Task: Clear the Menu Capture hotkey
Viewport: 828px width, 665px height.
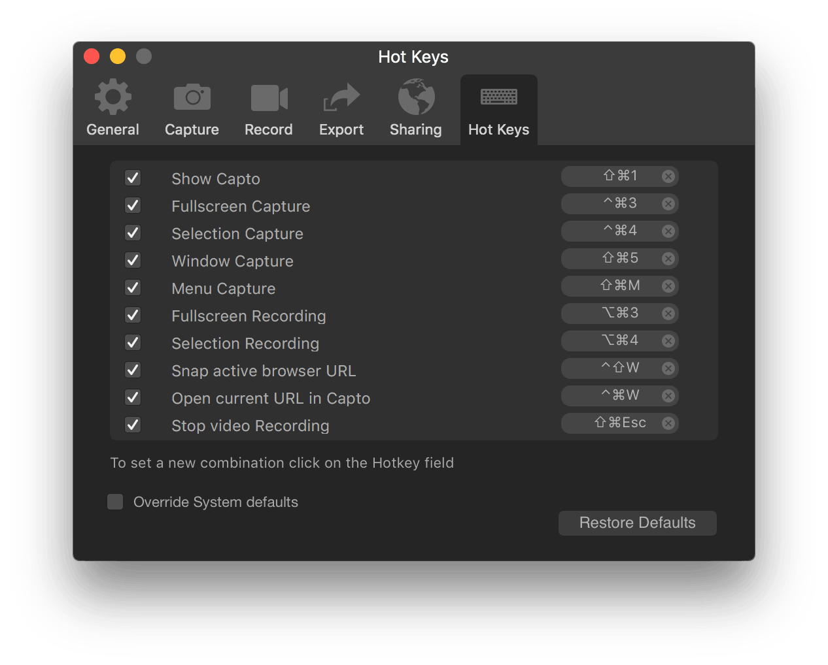Action: click(x=668, y=286)
